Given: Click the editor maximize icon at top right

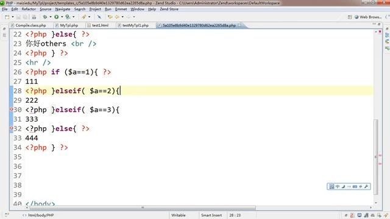Looking at the screenshot, I should click(379, 24).
